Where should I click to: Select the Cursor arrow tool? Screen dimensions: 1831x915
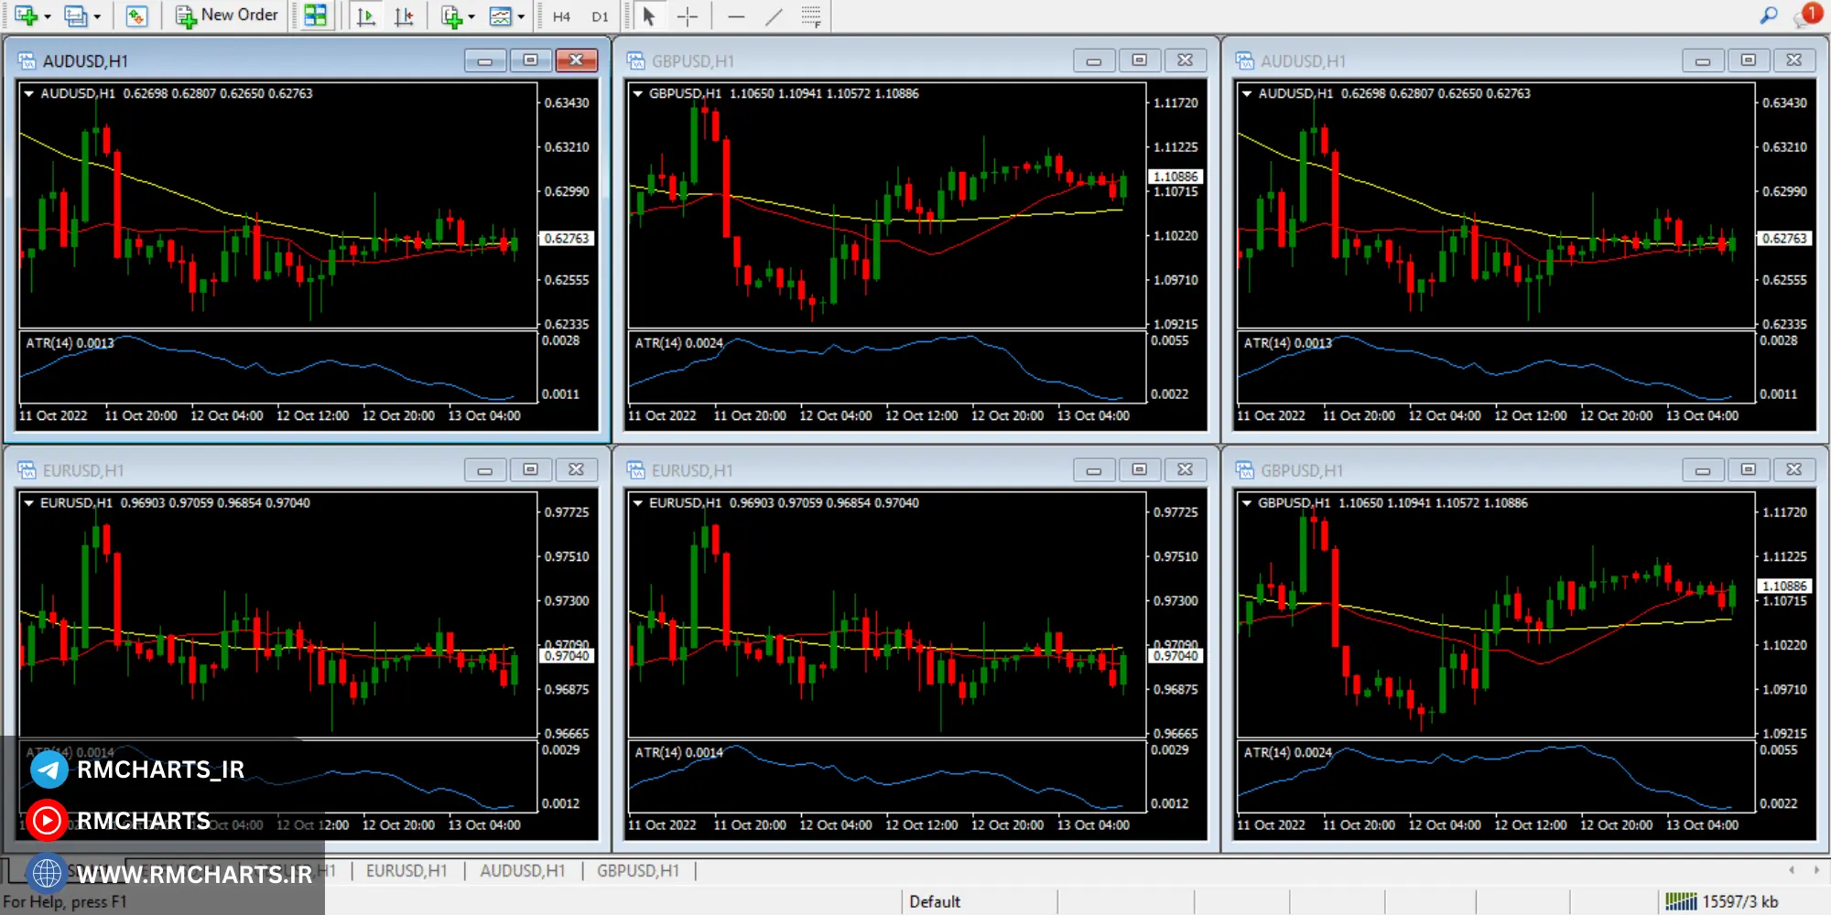pyautogui.click(x=649, y=16)
